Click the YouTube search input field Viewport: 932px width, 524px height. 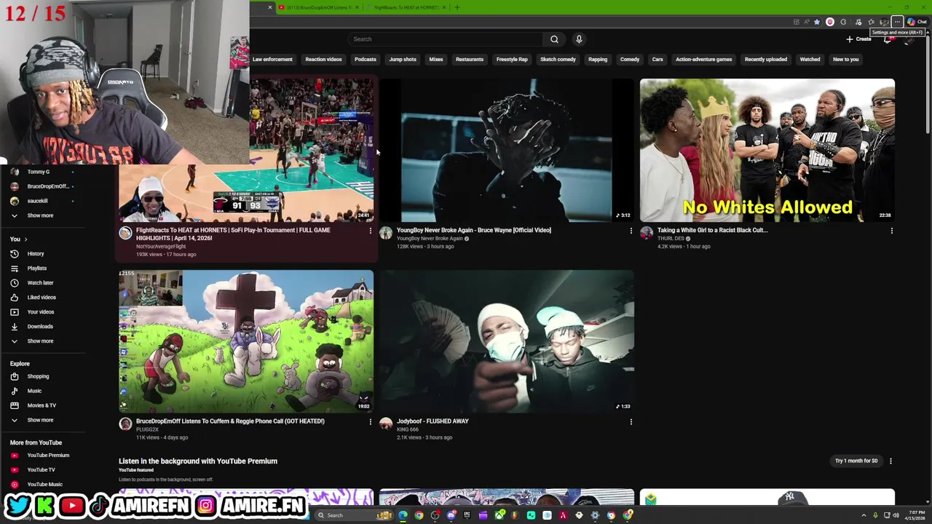[446, 39]
